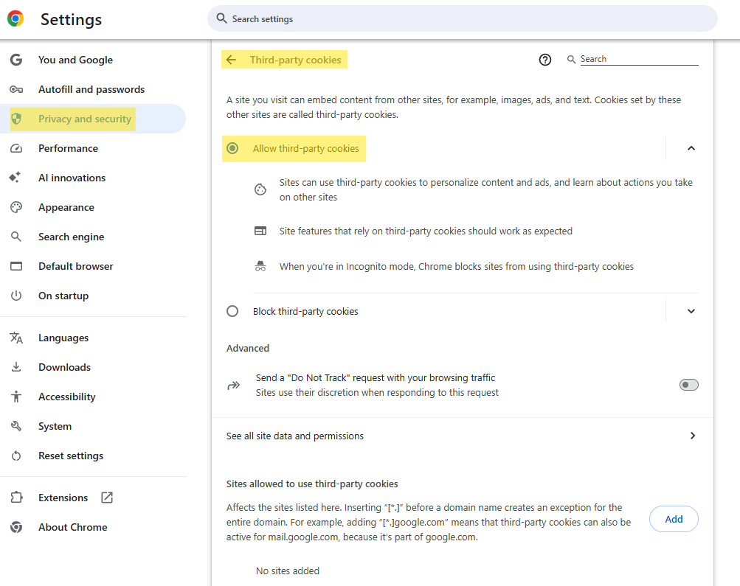Click the shield icon for Privacy and security

click(16, 119)
